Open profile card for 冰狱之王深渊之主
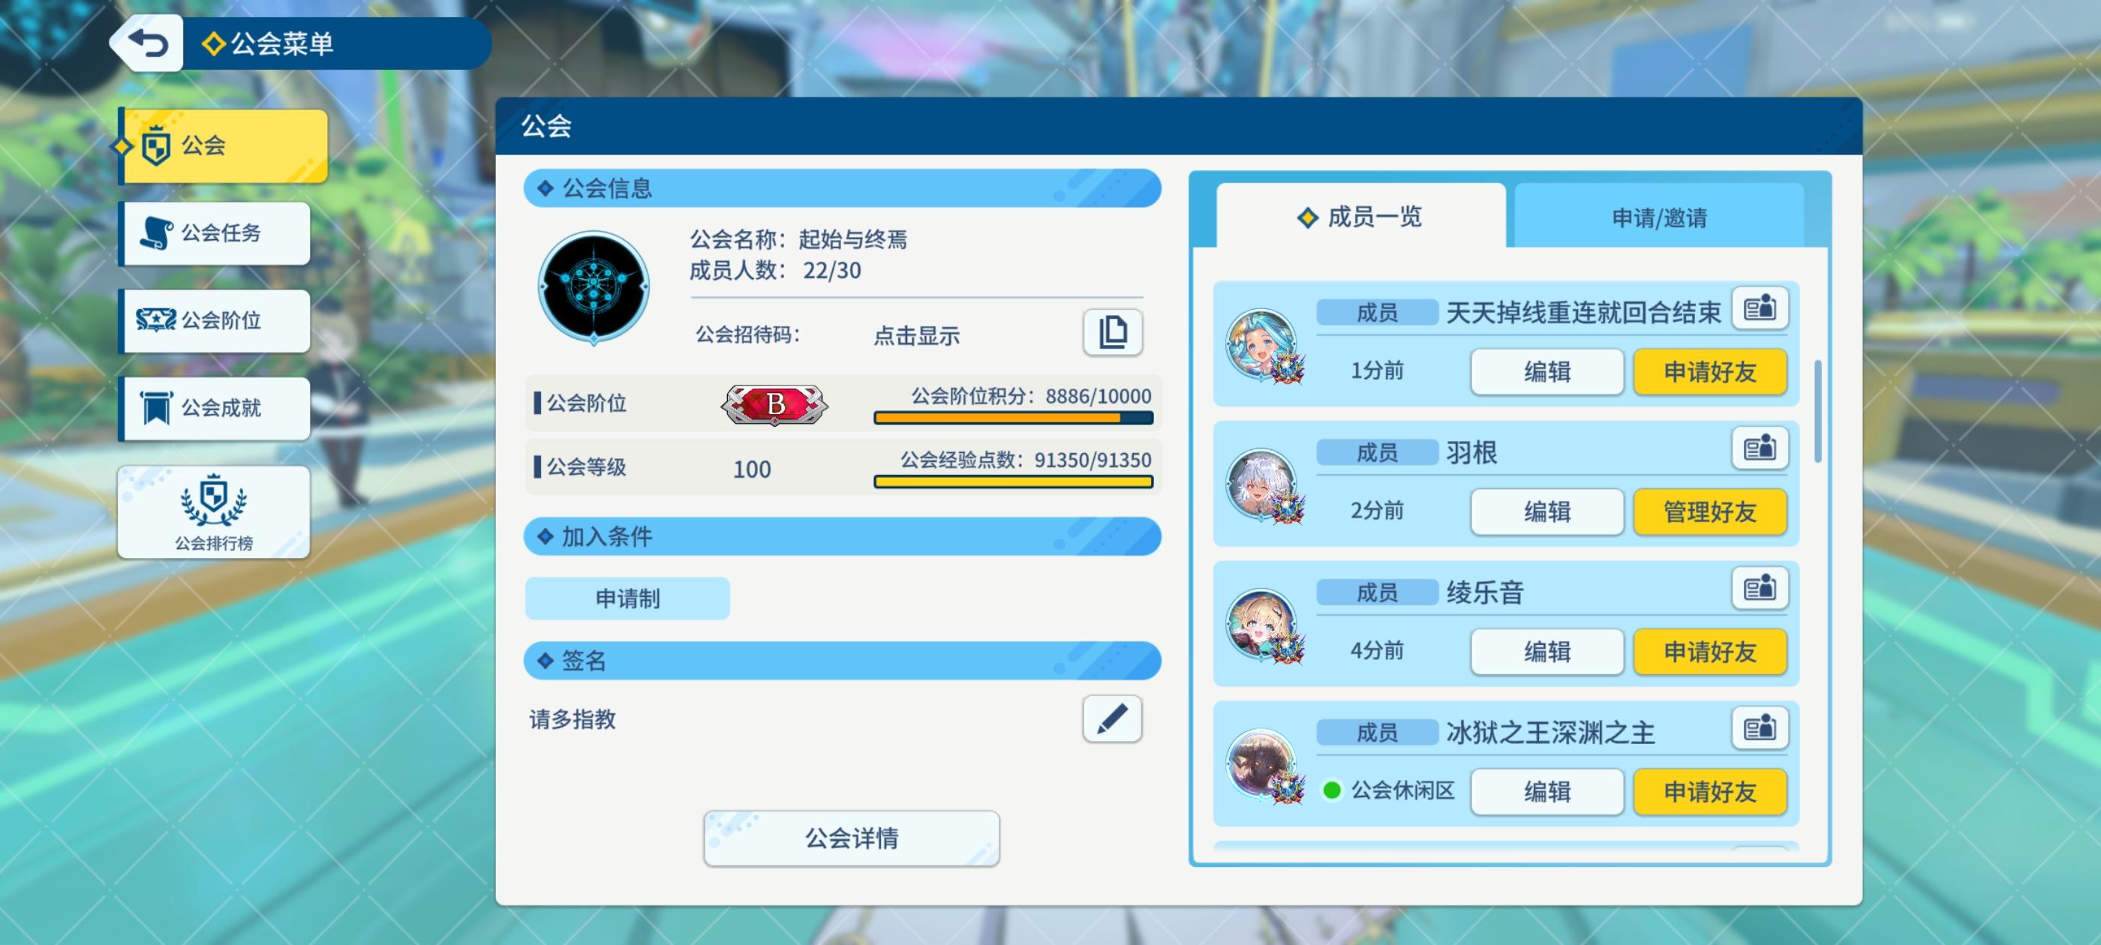The image size is (2101, 945). [x=1760, y=728]
